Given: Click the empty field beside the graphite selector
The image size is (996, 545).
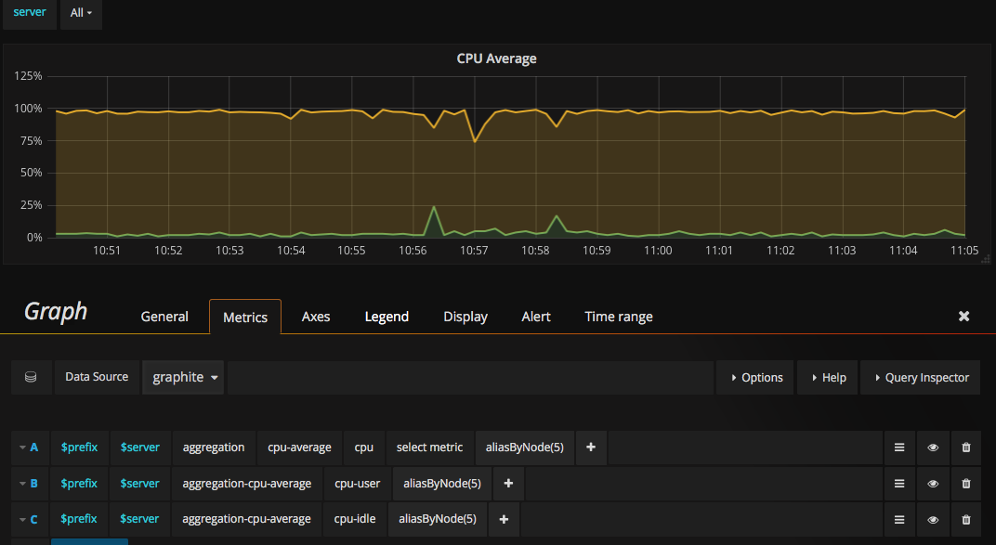Looking at the screenshot, I should click(x=470, y=378).
